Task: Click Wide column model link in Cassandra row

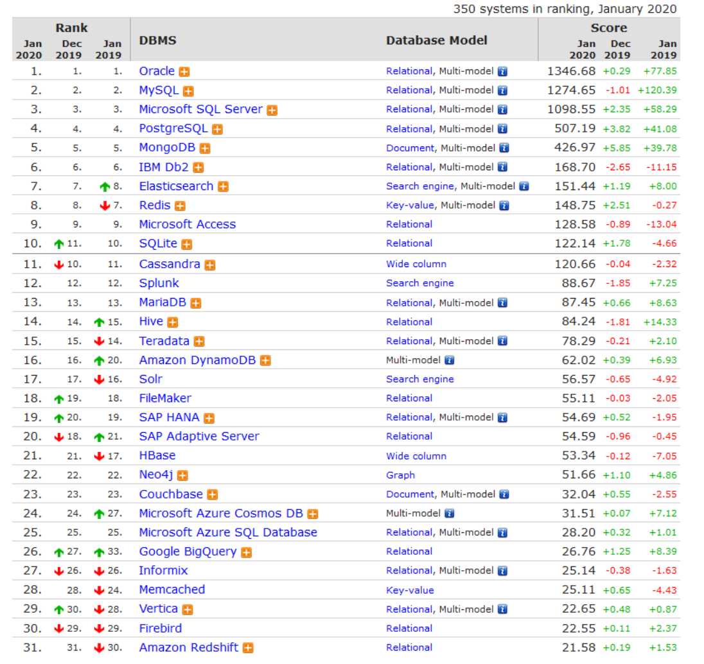Action: (x=416, y=264)
